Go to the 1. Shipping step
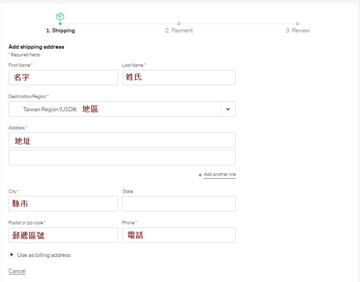The height and width of the screenshot is (282, 360). (x=61, y=31)
